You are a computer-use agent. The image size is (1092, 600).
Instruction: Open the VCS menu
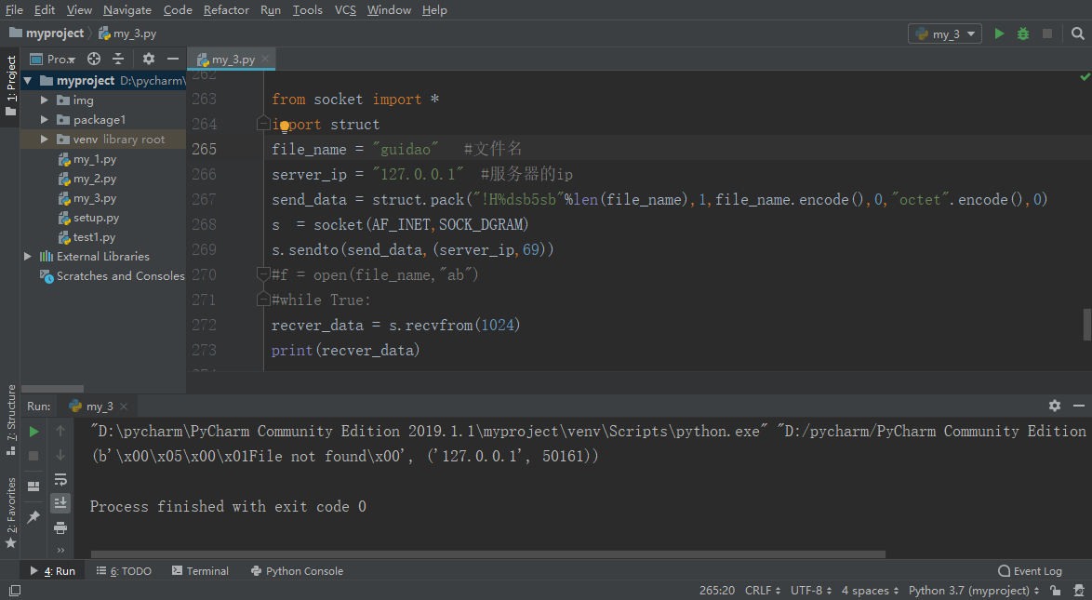click(345, 9)
